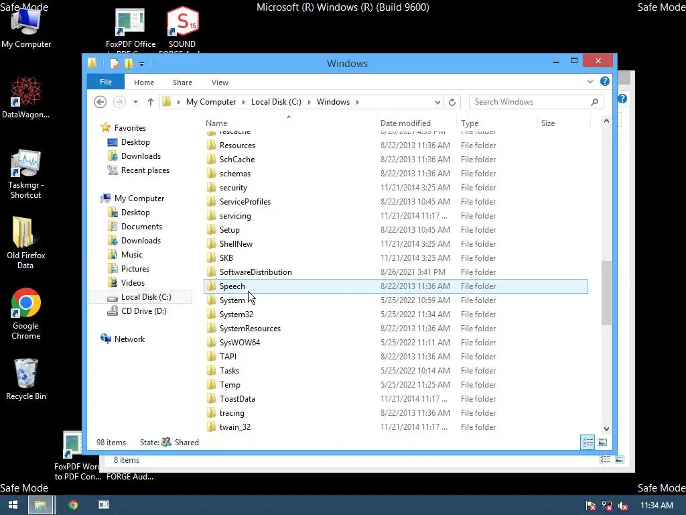Click File Explorer taskbar button
686x515 pixels.
40,505
